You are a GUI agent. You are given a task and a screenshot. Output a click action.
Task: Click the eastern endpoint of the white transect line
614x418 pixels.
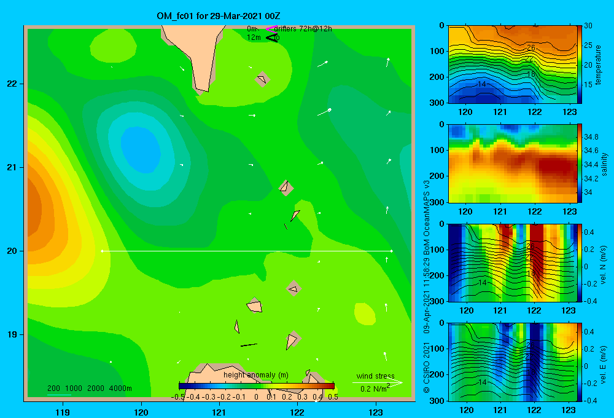[x=392, y=251]
